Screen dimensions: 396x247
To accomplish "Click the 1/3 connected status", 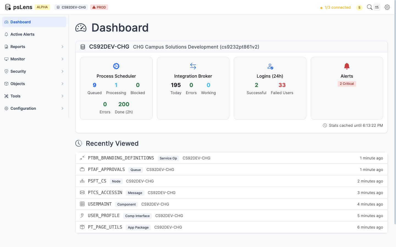I will (335, 7).
